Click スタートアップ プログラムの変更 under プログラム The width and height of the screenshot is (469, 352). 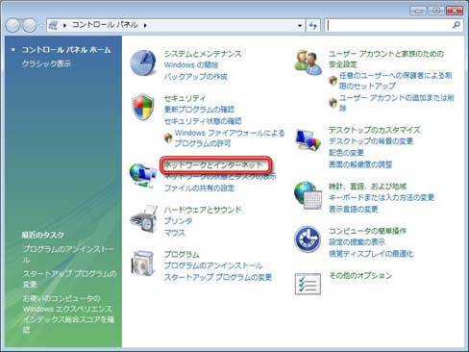coord(218,277)
